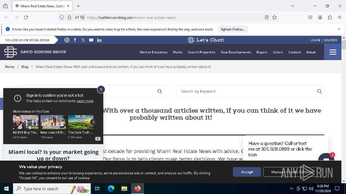Open Manage Cookie Settings
346x194 pixels.
[x=292, y=172]
